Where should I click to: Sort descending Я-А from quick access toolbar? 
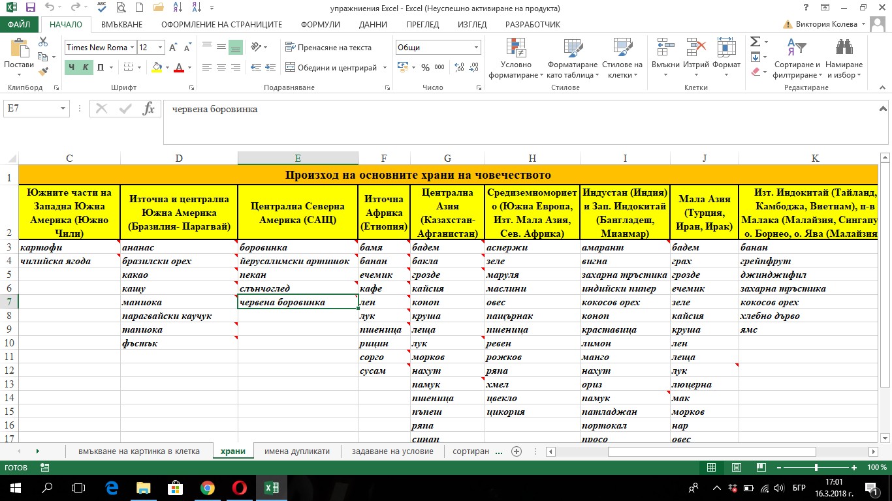(197, 8)
